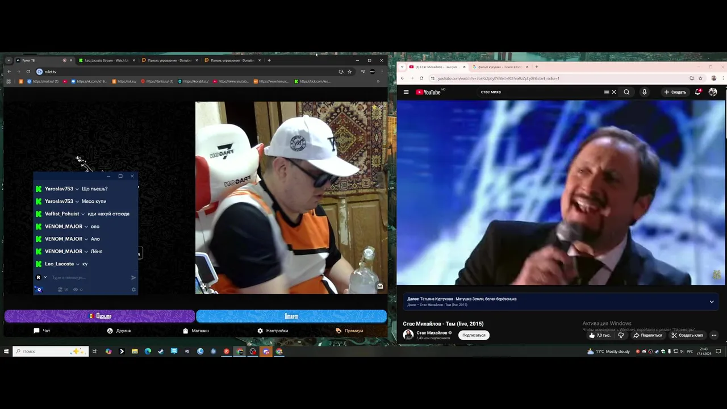
Task: Clear the YouTube search text
Action: coord(613,92)
